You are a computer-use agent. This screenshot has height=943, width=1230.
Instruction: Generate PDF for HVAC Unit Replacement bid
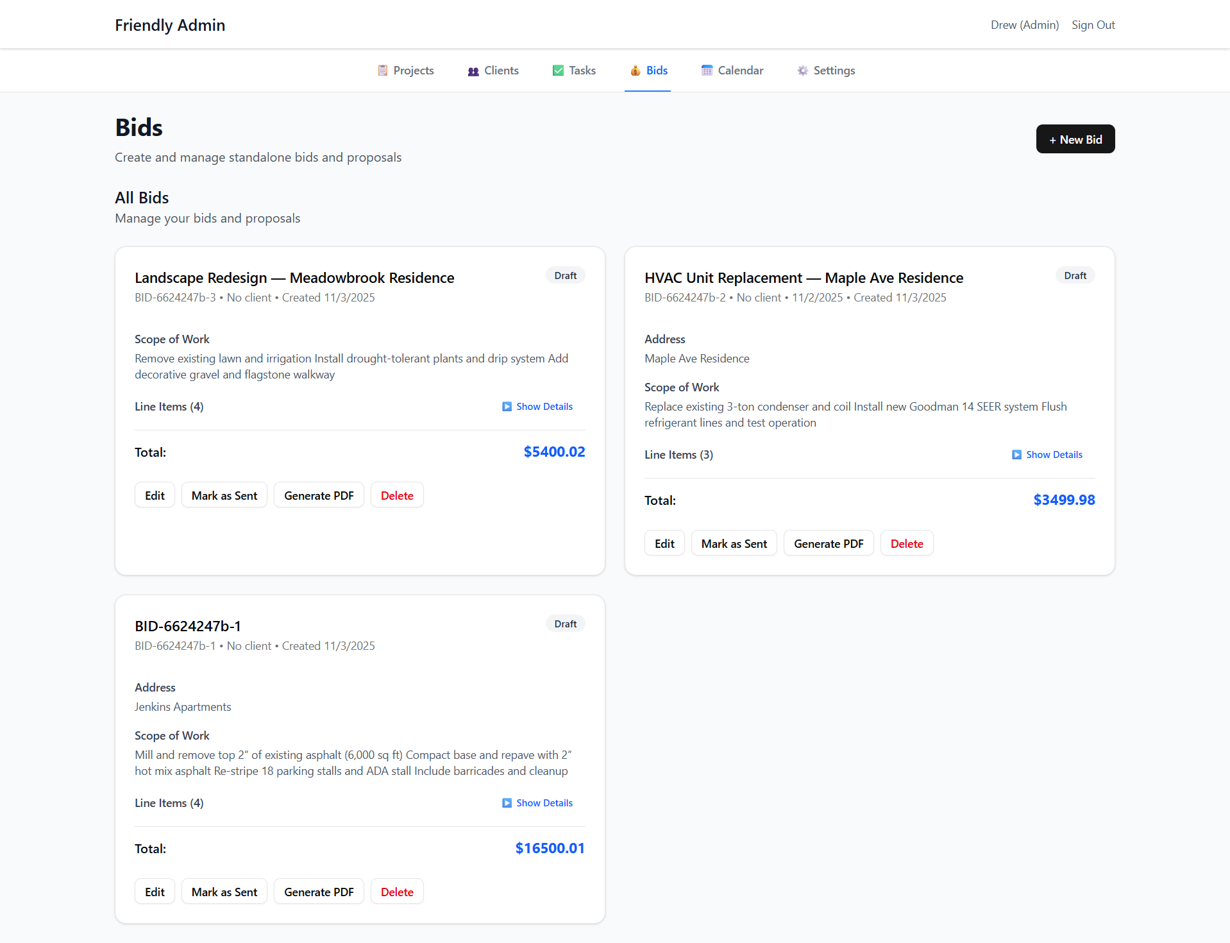pyautogui.click(x=828, y=543)
